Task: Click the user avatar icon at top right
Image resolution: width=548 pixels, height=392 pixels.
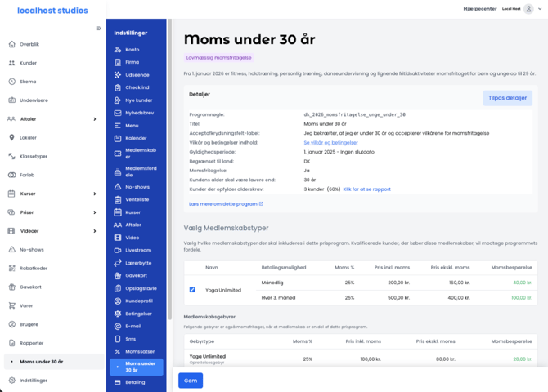Action: [x=528, y=9]
